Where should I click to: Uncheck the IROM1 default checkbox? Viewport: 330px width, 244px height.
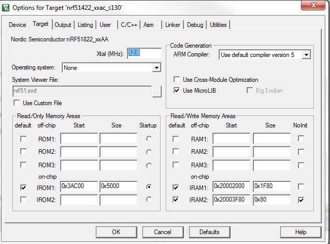point(23,188)
